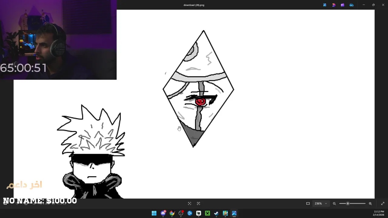Click the scan text icon below image

tap(199, 203)
